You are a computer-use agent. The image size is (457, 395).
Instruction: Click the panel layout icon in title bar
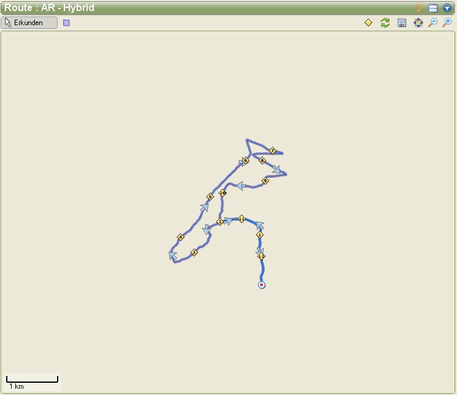coord(433,8)
